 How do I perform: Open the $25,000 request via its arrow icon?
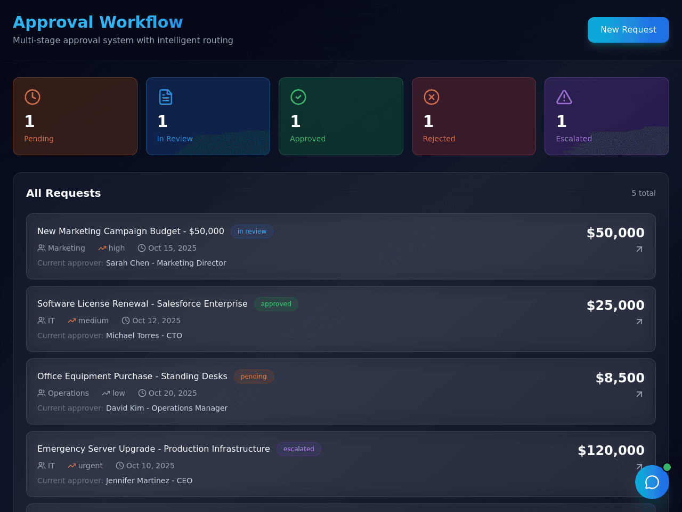tap(639, 322)
